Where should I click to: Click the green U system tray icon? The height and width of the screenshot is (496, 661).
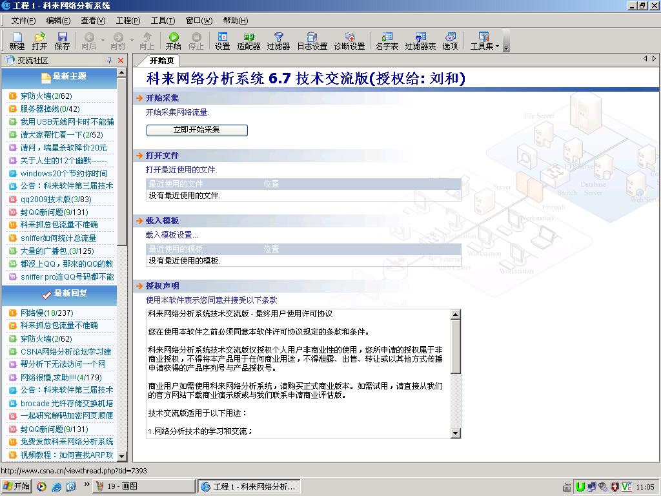pos(580,487)
